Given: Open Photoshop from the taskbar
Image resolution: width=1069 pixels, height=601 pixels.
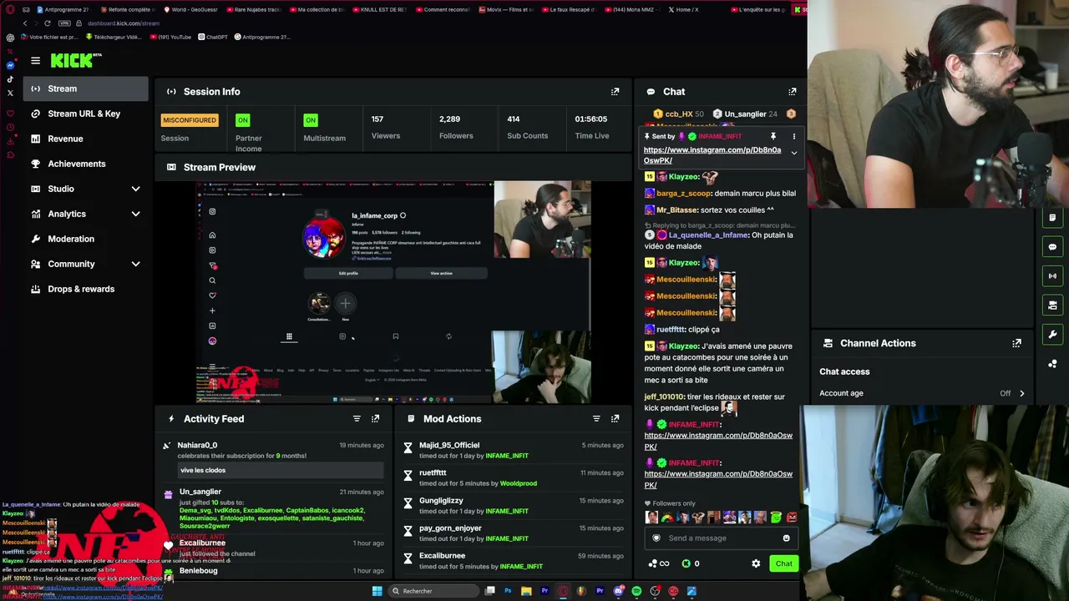Looking at the screenshot, I should pyautogui.click(x=508, y=591).
